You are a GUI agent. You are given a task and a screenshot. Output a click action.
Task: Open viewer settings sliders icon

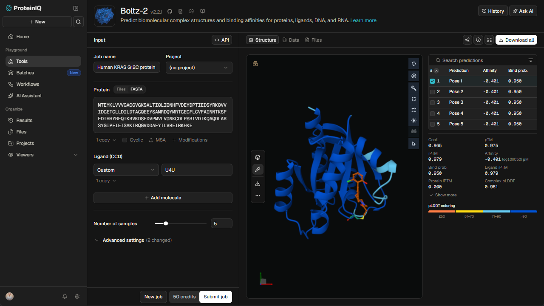click(x=414, y=110)
